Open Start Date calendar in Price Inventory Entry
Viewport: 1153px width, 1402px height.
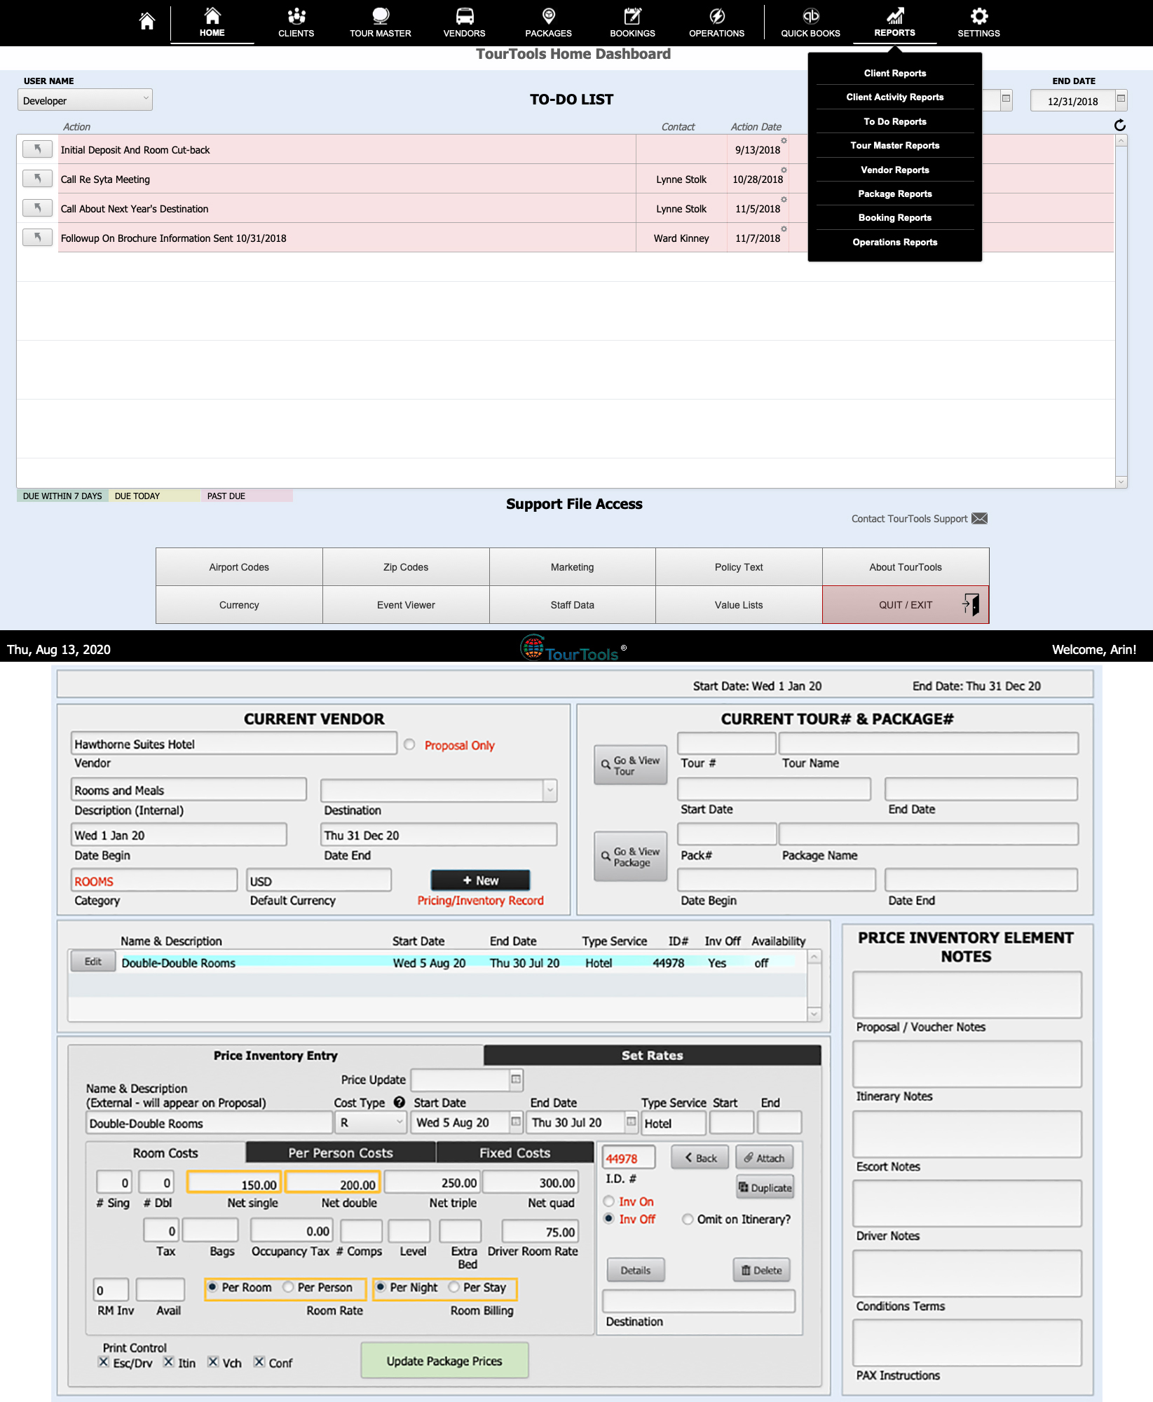click(x=516, y=1122)
